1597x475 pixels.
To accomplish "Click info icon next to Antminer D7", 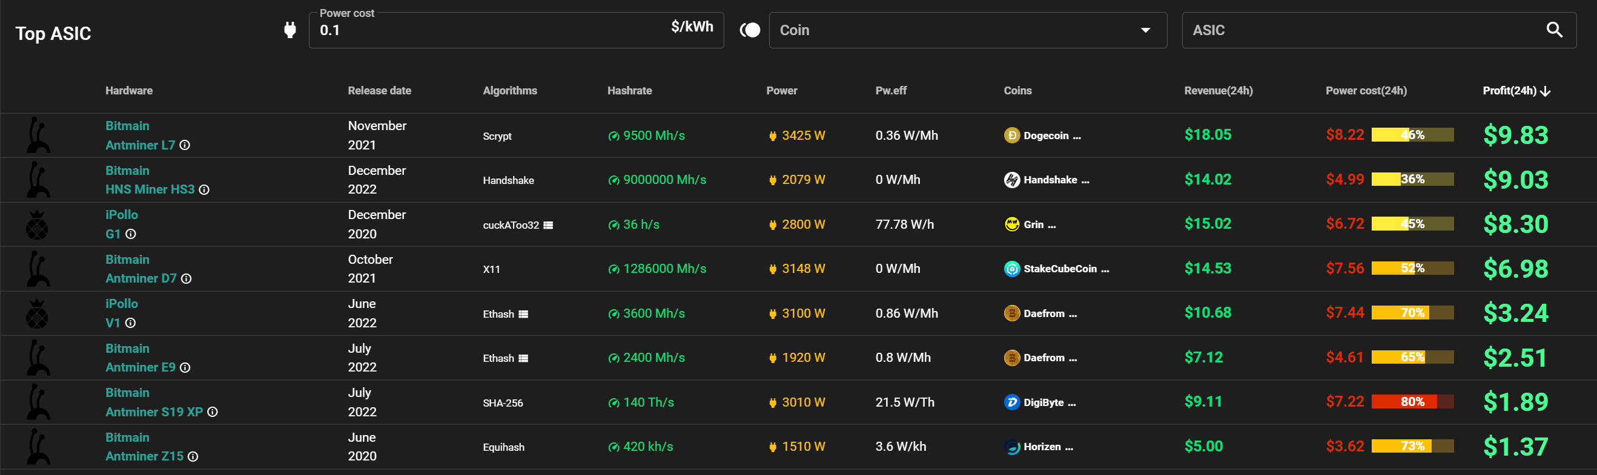I will (x=186, y=279).
